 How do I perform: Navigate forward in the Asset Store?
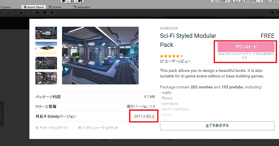(9, 12)
